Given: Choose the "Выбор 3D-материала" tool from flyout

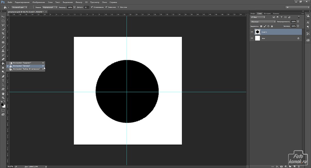Looking at the screenshot, I should tap(26, 69).
